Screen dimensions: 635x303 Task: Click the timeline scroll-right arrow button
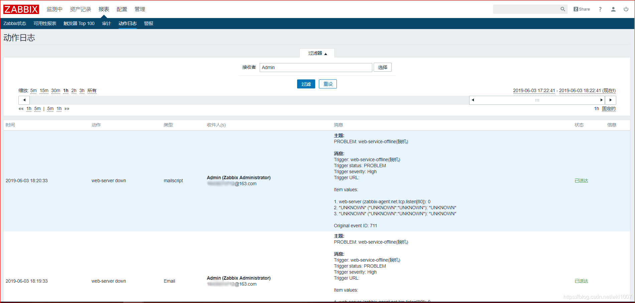pos(611,100)
